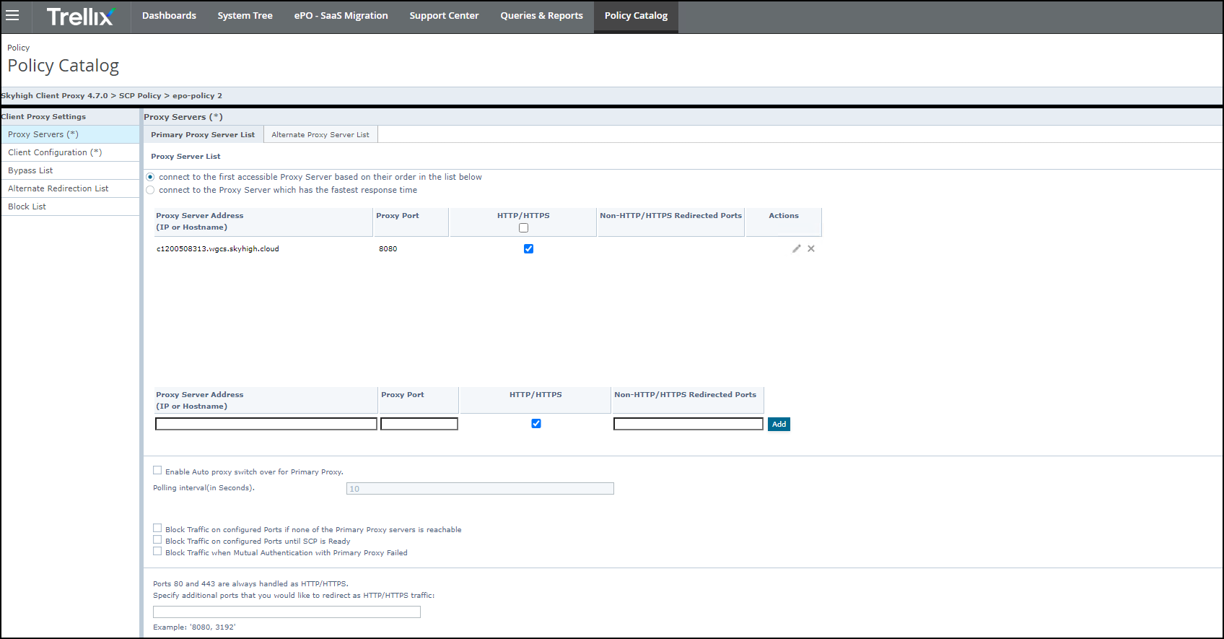Image resolution: width=1224 pixels, height=639 pixels.
Task: Delete the c1200508313 proxy server entry
Action: 811,248
